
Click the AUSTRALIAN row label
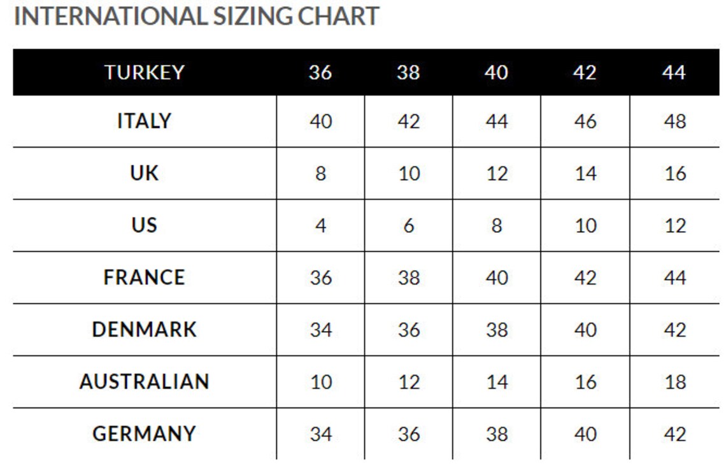point(145,382)
